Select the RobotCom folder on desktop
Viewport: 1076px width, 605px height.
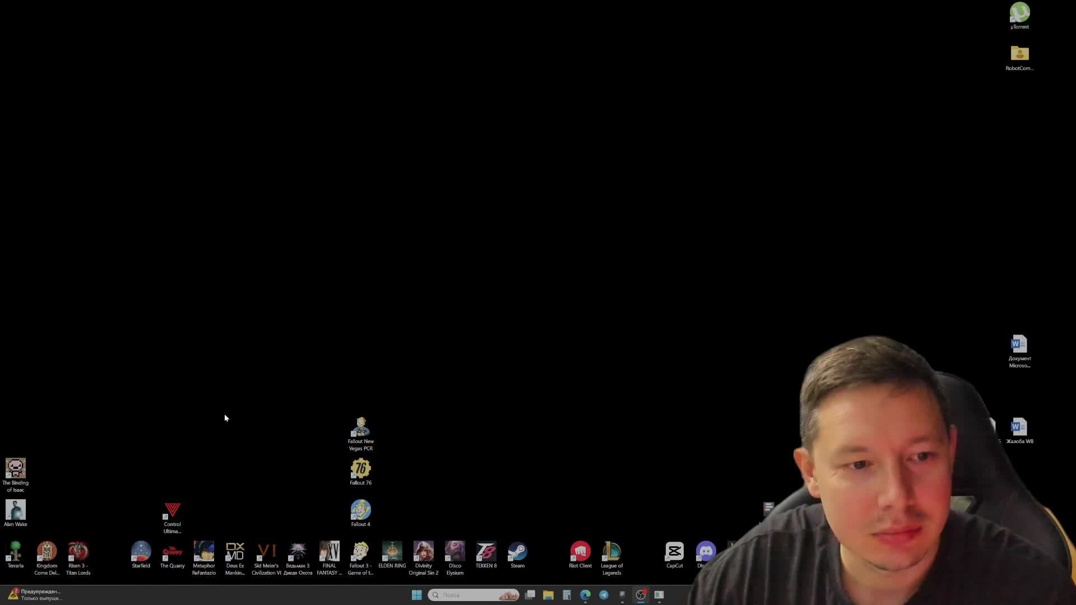pyautogui.click(x=1019, y=54)
